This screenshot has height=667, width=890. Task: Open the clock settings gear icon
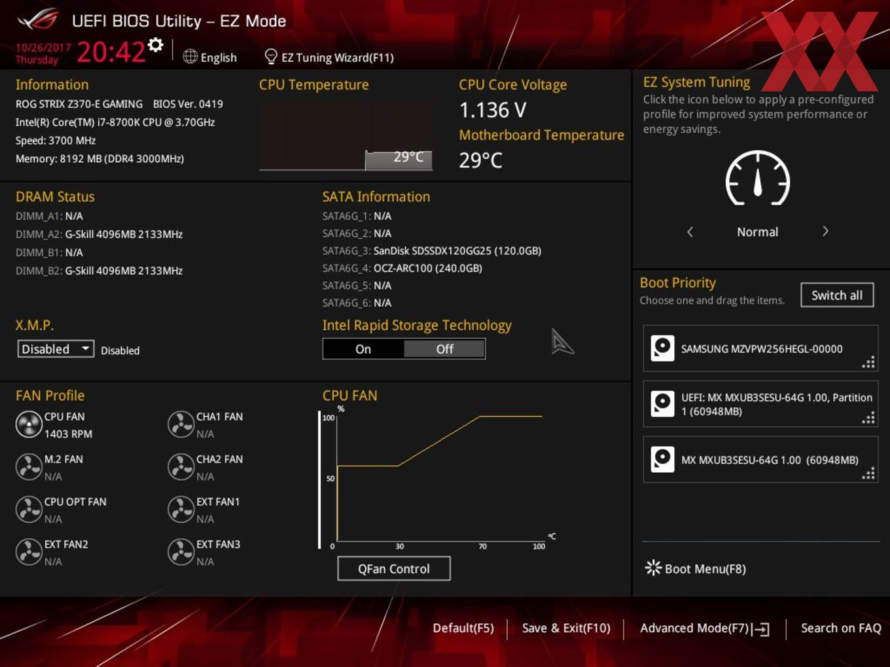pos(156,45)
